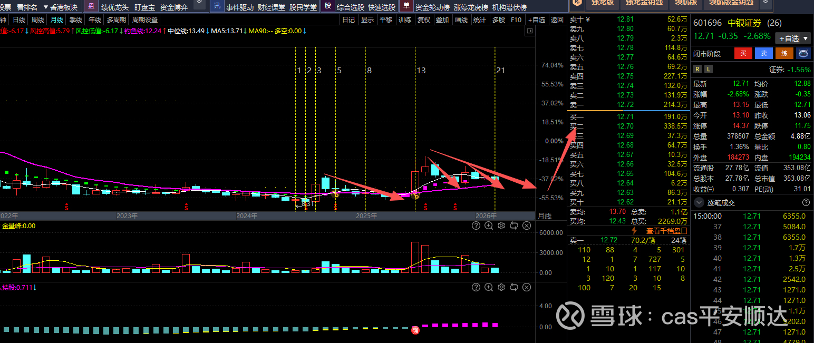The image size is (814, 343).
Task: Open help for the 逐笔成交 panel
Action: coord(806,202)
